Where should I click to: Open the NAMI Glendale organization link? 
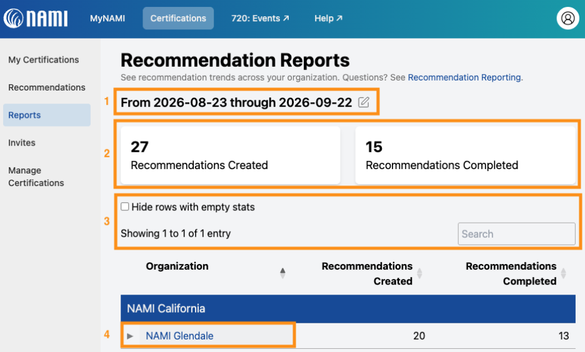pyautogui.click(x=179, y=336)
